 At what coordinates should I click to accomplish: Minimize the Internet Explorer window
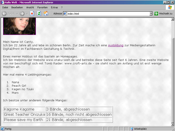click(x=165, y=2)
